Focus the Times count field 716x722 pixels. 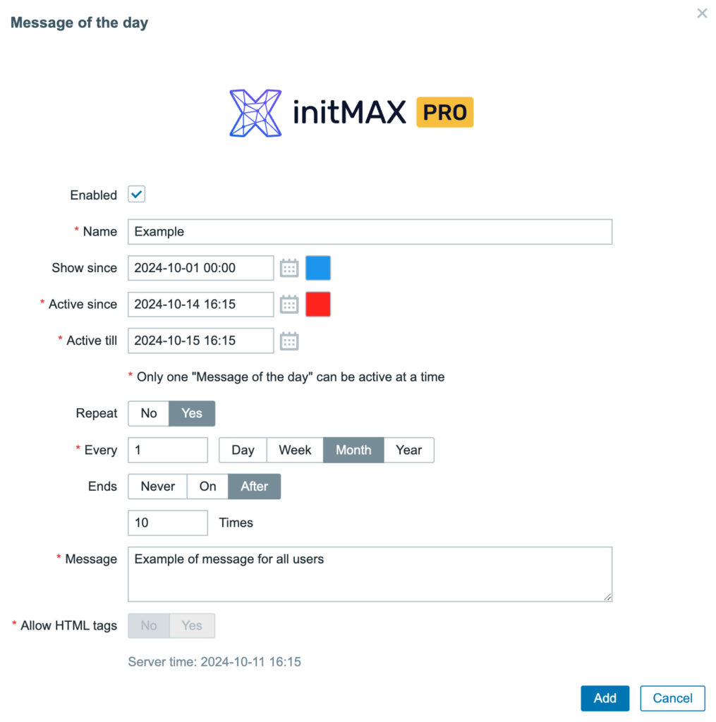click(x=168, y=522)
